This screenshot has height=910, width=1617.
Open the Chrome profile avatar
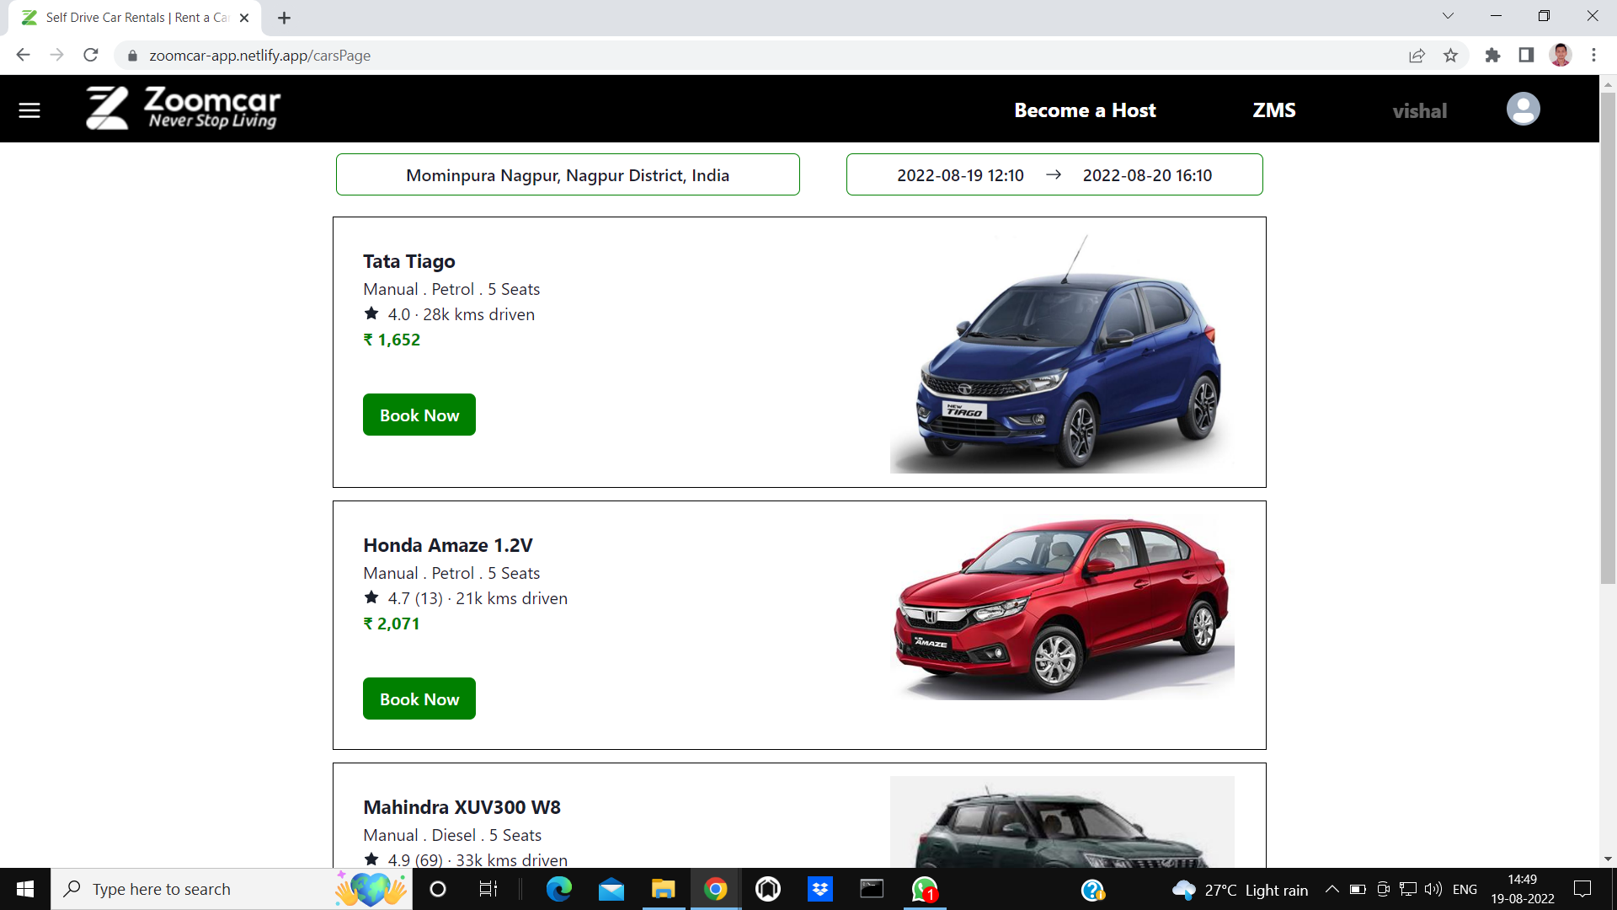(x=1561, y=55)
